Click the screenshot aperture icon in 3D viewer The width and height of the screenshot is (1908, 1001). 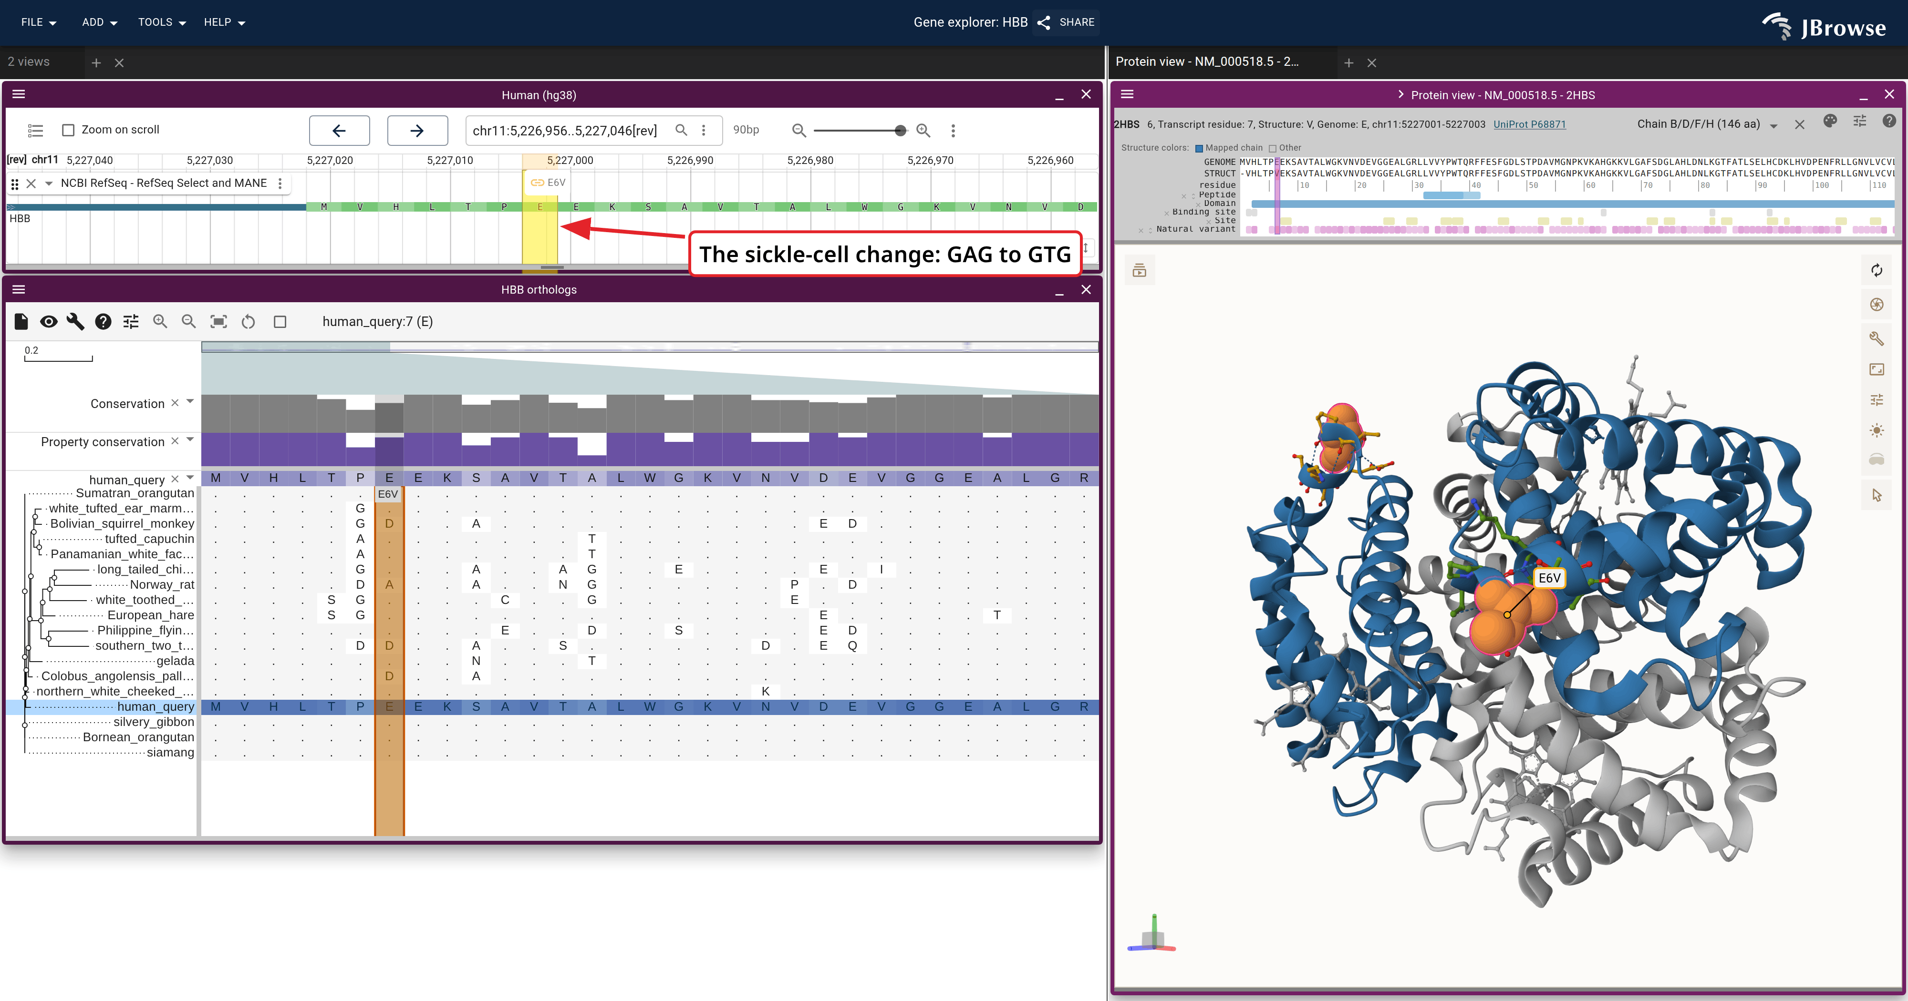click(x=1876, y=304)
